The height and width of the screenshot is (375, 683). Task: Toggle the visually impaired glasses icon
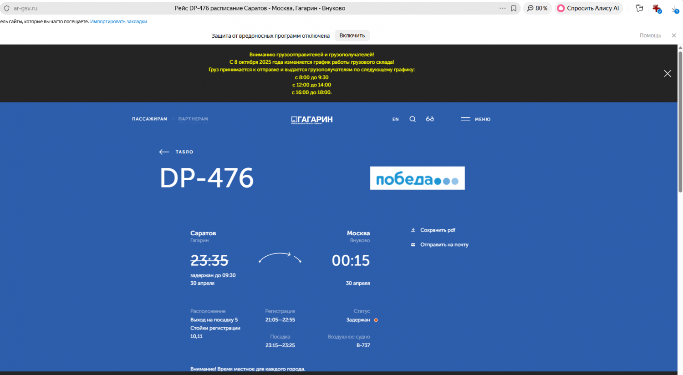(x=430, y=119)
